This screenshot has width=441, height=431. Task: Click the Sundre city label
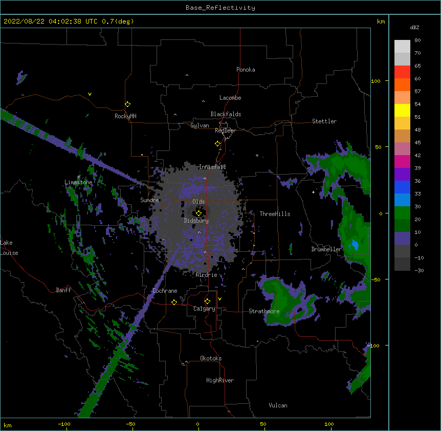(149, 200)
